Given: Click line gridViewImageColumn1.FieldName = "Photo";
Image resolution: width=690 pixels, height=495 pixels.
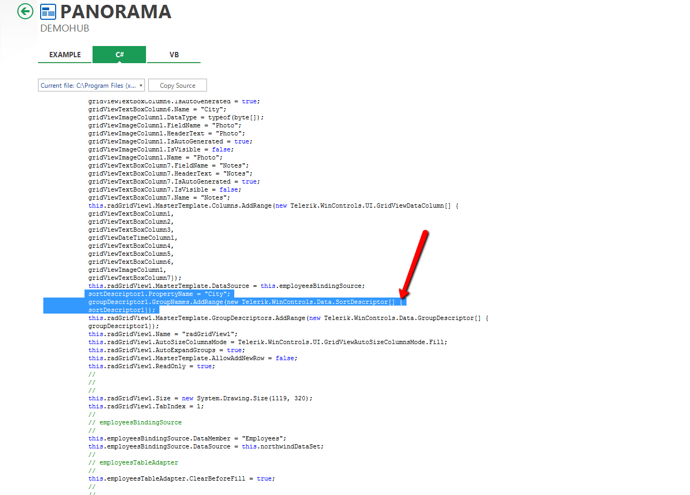Looking at the screenshot, I should (165, 125).
